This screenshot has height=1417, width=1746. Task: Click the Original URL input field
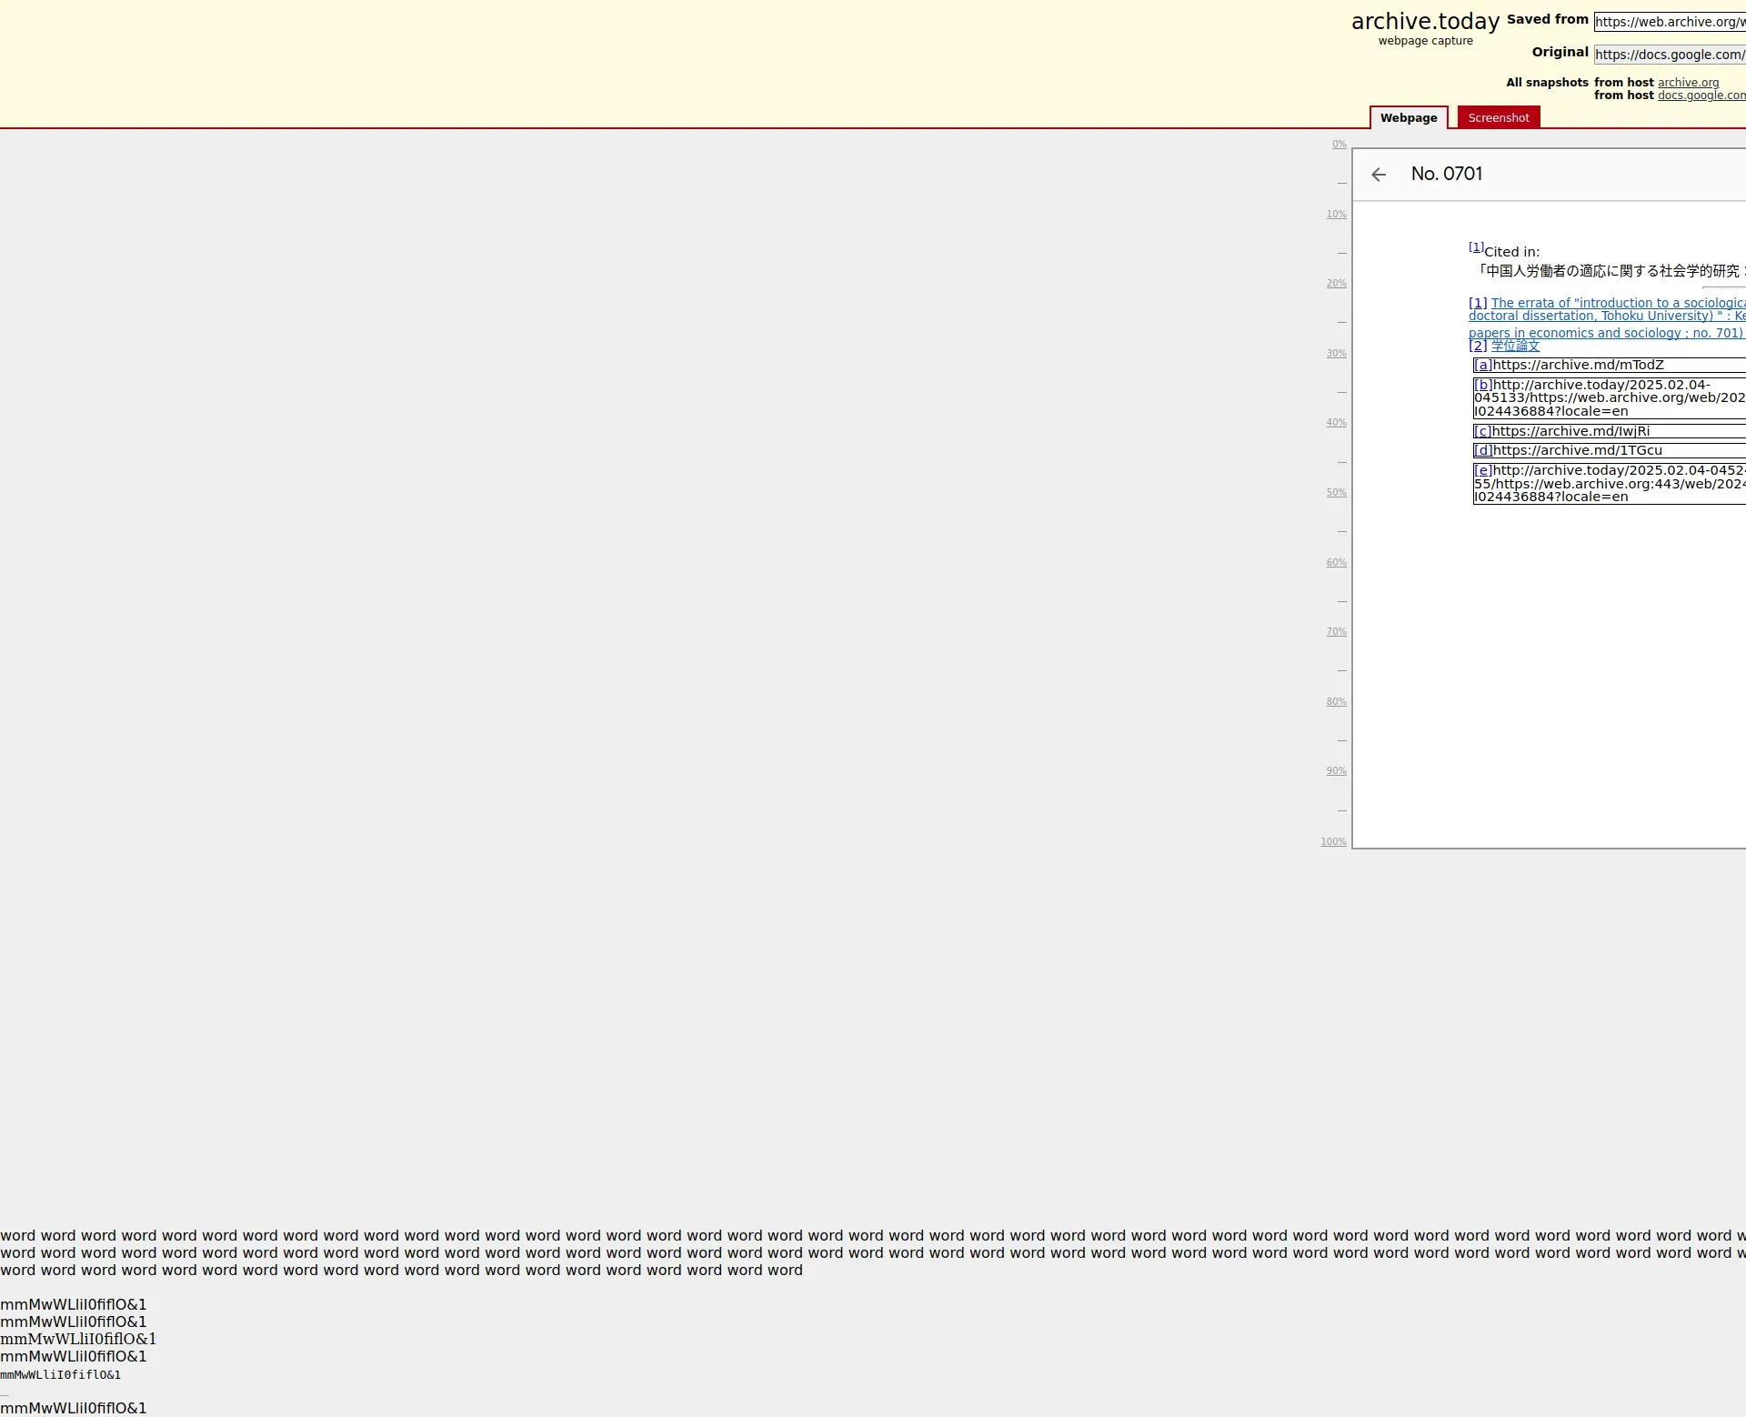click(x=1669, y=55)
